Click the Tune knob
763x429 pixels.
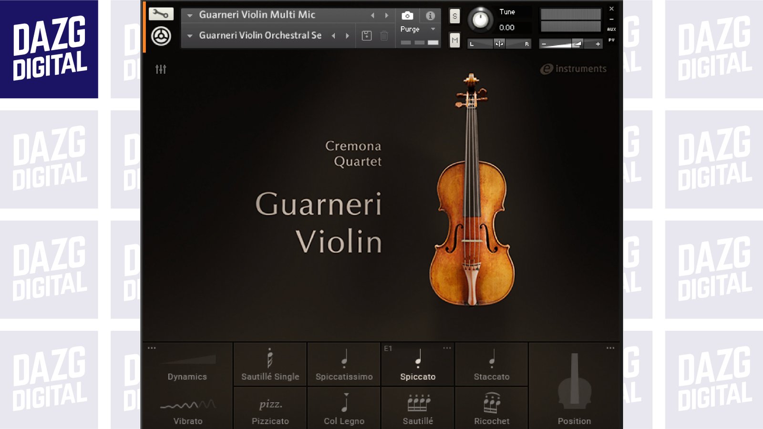click(x=480, y=20)
